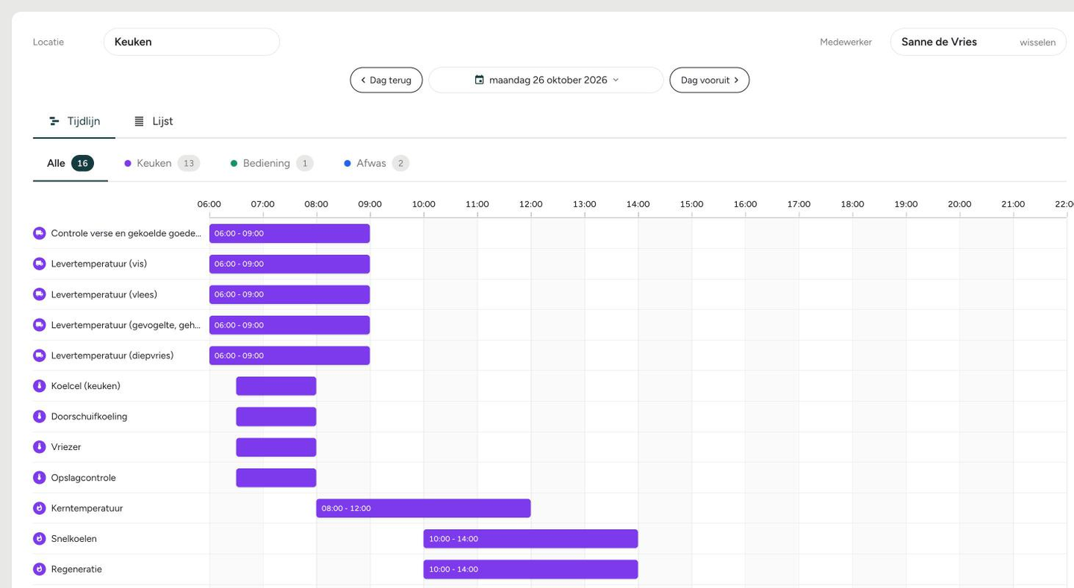Click the Kerntemperatuur task label
The width and height of the screenshot is (1074, 588).
[87, 508]
